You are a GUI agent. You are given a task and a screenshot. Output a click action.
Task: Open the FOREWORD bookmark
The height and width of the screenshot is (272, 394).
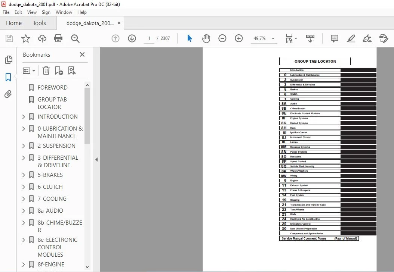52,87
